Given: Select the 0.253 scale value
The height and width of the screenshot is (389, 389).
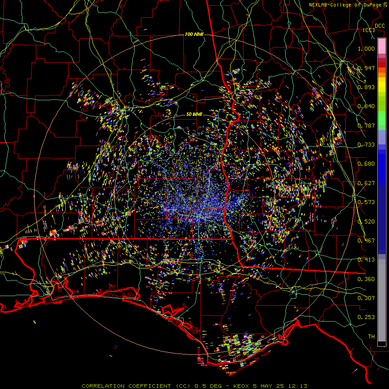Looking at the screenshot, I should click(x=366, y=317).
